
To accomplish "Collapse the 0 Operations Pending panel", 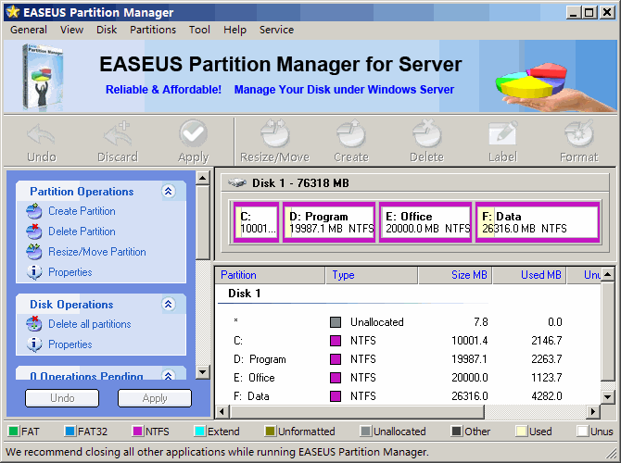I will click(169, 375).
